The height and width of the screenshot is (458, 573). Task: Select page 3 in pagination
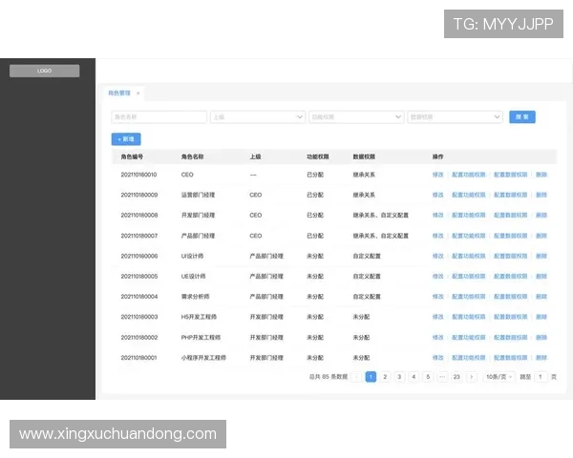tap(399, 377)
